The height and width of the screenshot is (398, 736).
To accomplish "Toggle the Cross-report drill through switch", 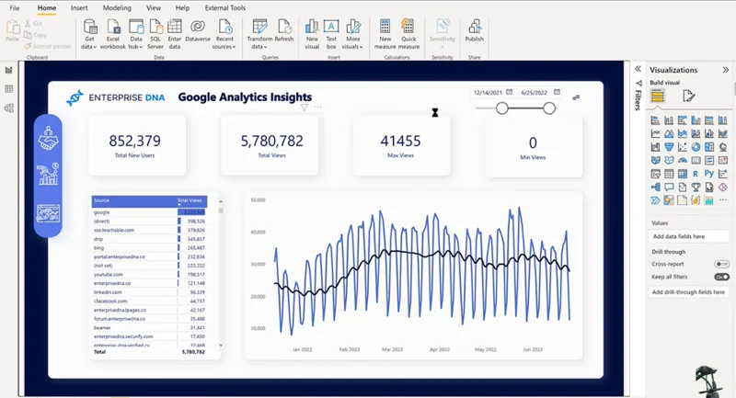I will (722, 264).
